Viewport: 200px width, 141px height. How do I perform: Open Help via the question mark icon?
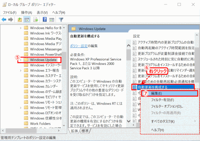44,20
